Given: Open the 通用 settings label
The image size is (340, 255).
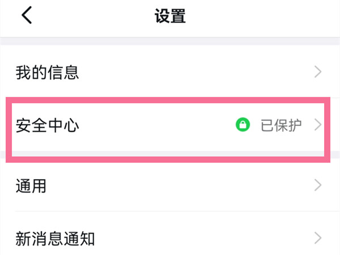Looking at the screenshot, I should (x=31, y=185).
